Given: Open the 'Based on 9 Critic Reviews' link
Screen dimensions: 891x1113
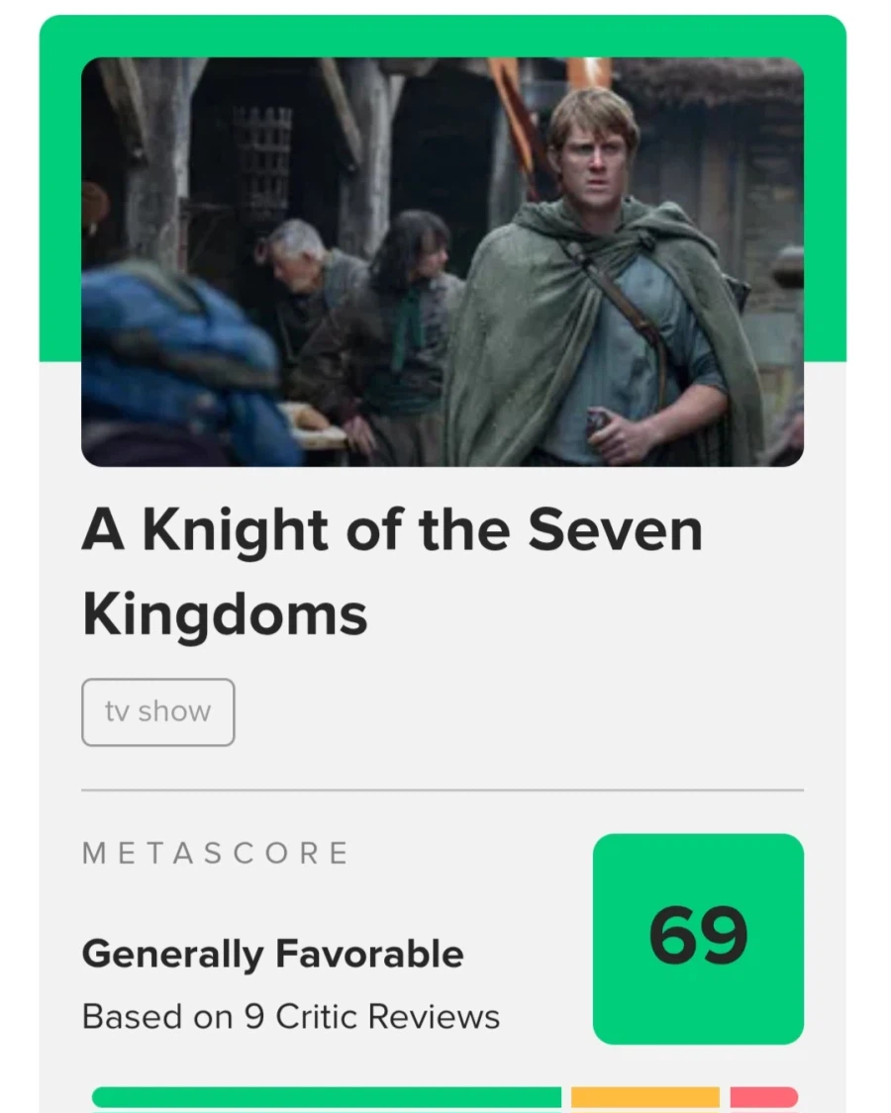Looking at the screenshot, I should (290, 1016).
